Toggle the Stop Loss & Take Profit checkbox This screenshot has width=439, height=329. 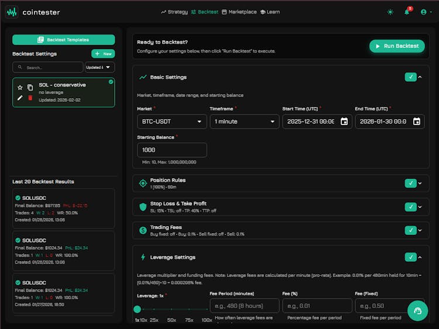(x=410, y=207)
